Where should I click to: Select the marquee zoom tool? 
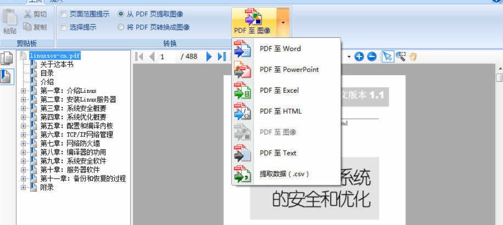[x=401, y=57]
